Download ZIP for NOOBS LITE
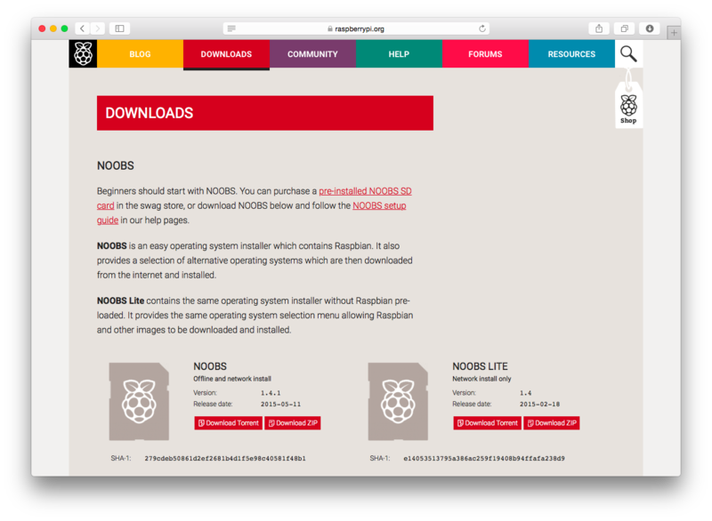 coord(552,423)
